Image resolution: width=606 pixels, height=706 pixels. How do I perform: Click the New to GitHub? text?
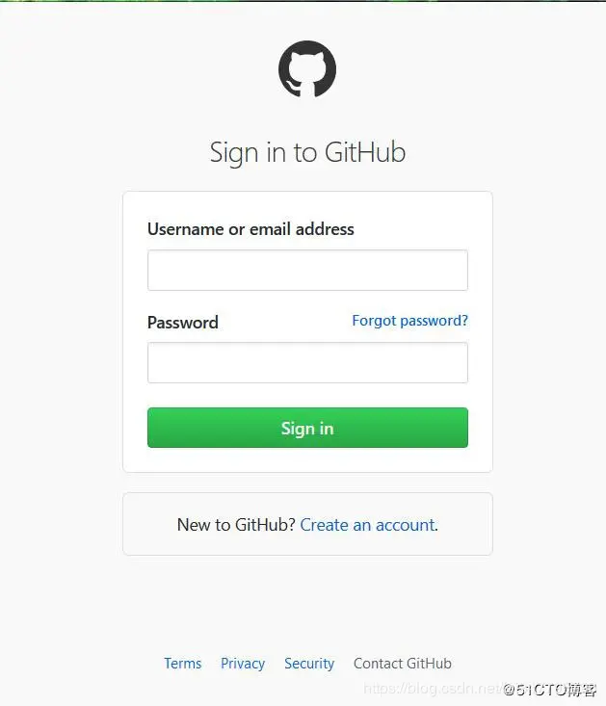(x=236, y=525)
